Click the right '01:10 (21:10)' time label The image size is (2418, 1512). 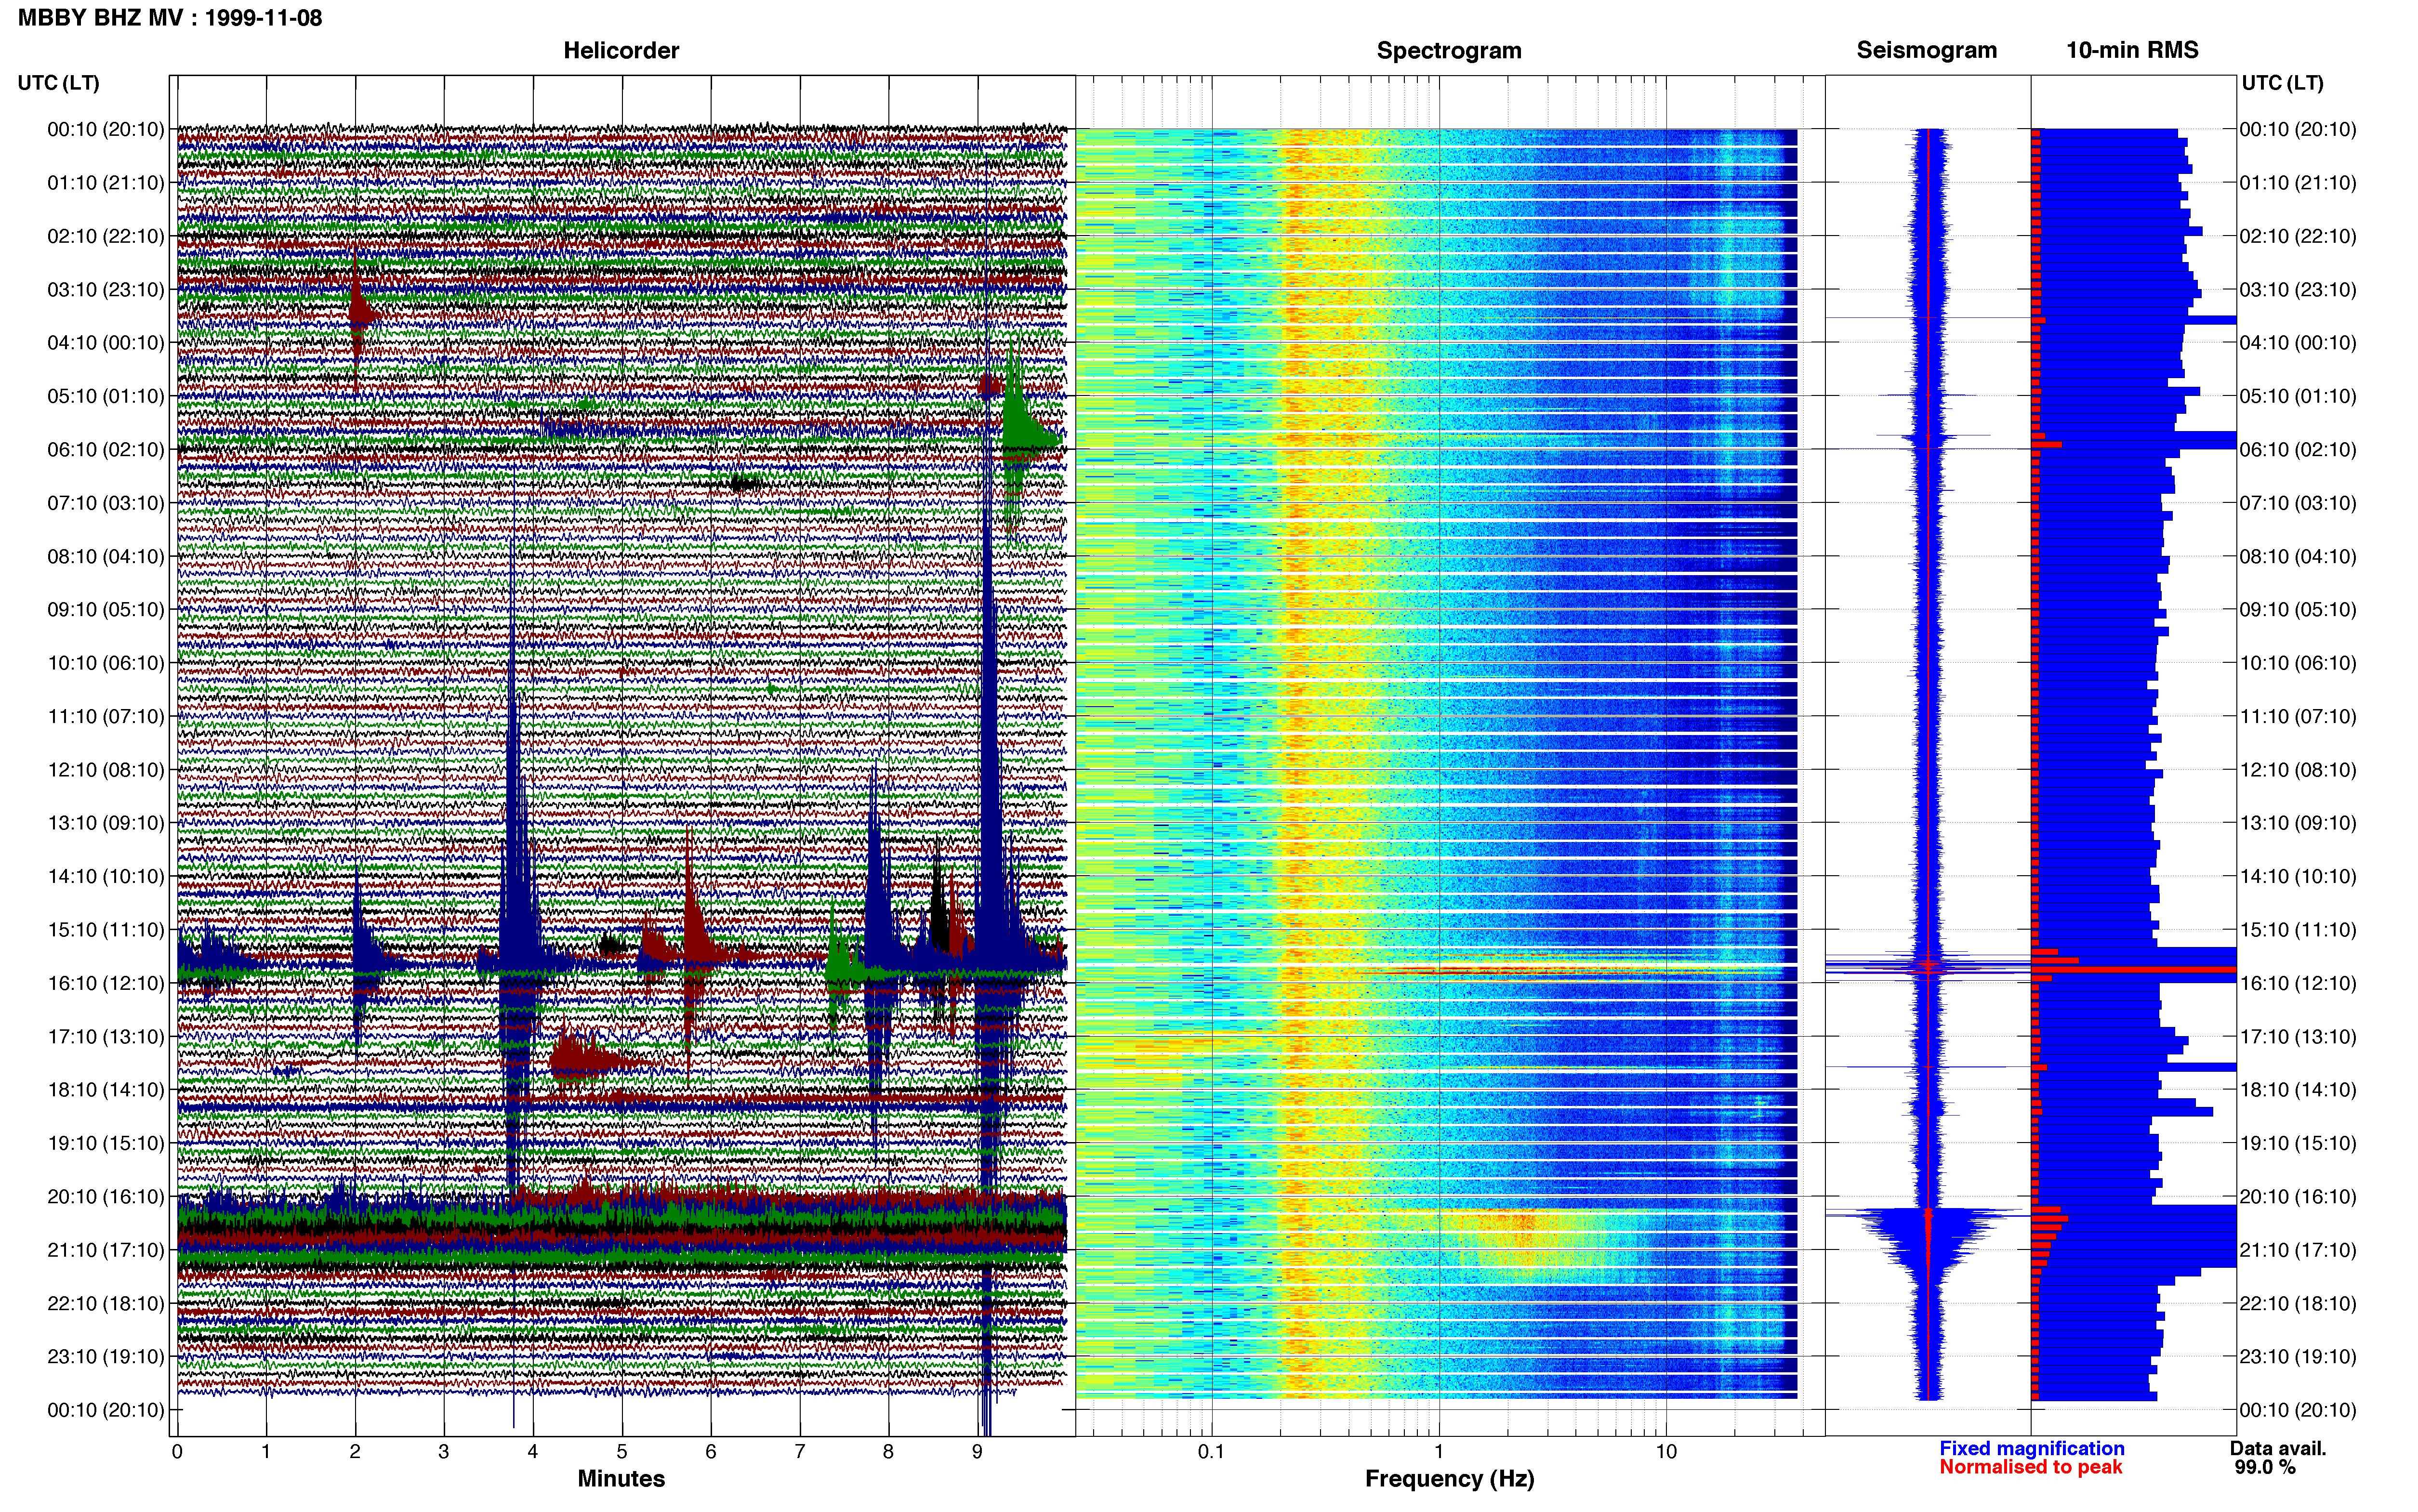point(2298,183)
